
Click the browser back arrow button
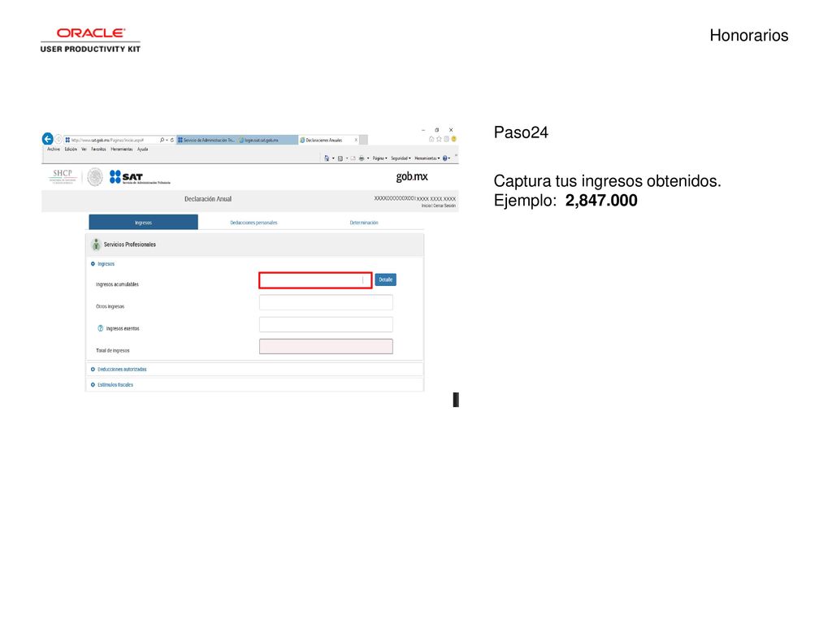pyautogui.click(x=48, y=139)
